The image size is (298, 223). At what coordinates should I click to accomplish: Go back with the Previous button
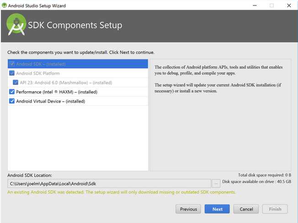click(188, 209)
